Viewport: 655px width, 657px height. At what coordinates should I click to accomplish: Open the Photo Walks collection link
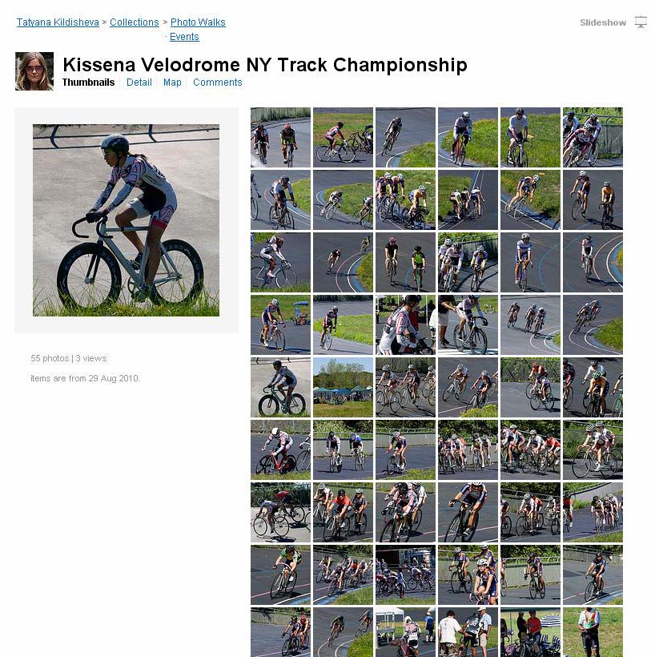(198, 22)
